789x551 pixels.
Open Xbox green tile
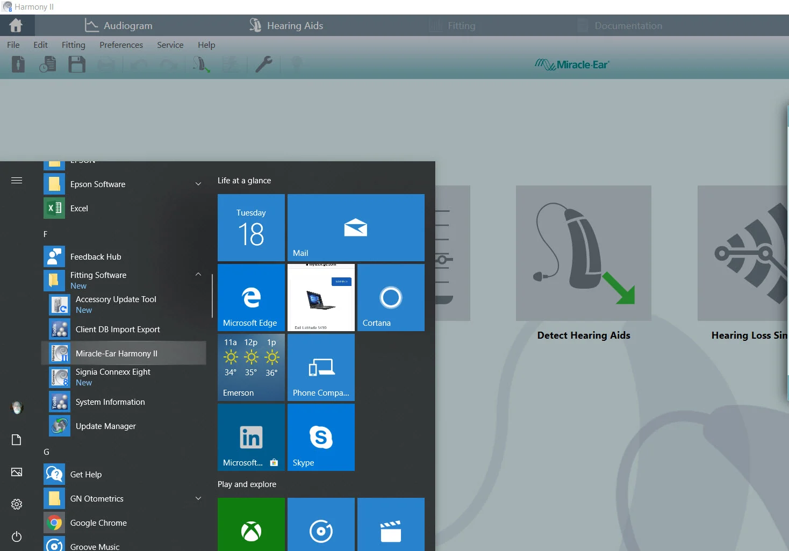tap(251, 525)
